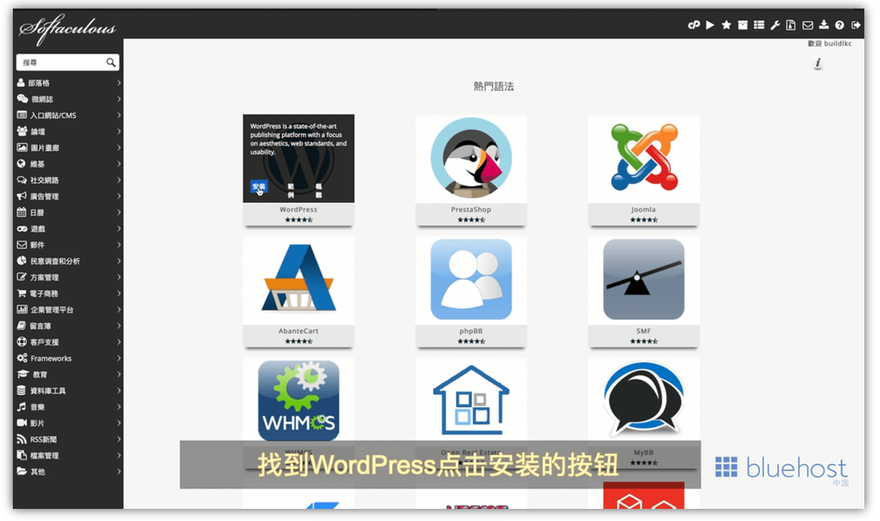Expand the 郵件 category chevron
The width and height of the screenshot is (880, 521).
(x=118, y=245)
